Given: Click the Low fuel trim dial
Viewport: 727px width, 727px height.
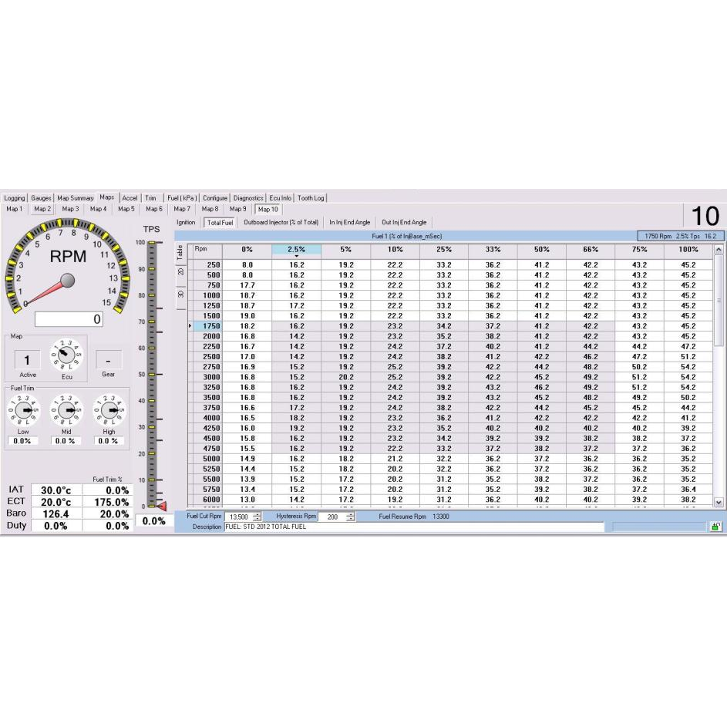Looking at the screenshot, I should click(25, 409).
